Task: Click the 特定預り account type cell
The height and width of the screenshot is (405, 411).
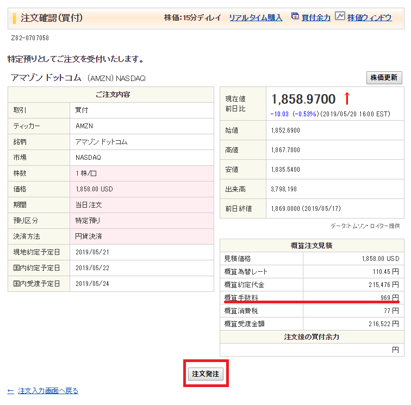Action: (142, 221)
